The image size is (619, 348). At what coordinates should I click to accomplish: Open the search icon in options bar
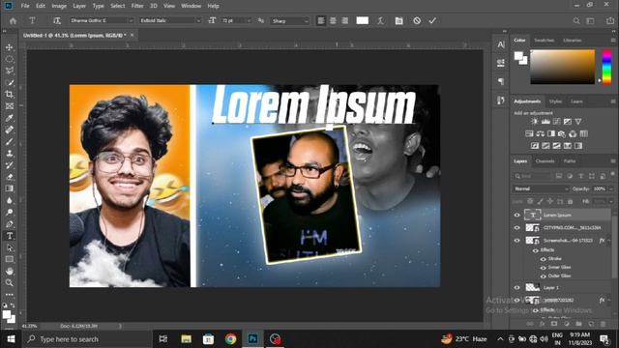(x=576, y=20)
